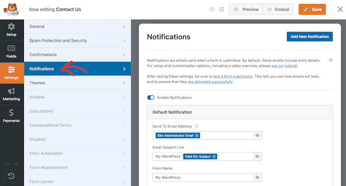Open the apps grid menu icon

[222, 9]
